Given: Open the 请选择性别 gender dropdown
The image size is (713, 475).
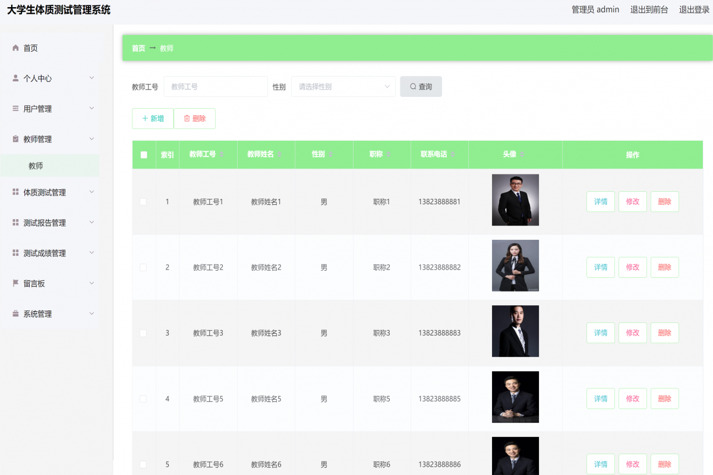Looking at the screenshot, I should pos(343,86).
